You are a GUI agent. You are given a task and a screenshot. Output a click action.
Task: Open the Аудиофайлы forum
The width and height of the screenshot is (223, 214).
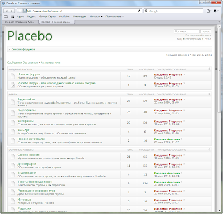(x=26, y=99)
